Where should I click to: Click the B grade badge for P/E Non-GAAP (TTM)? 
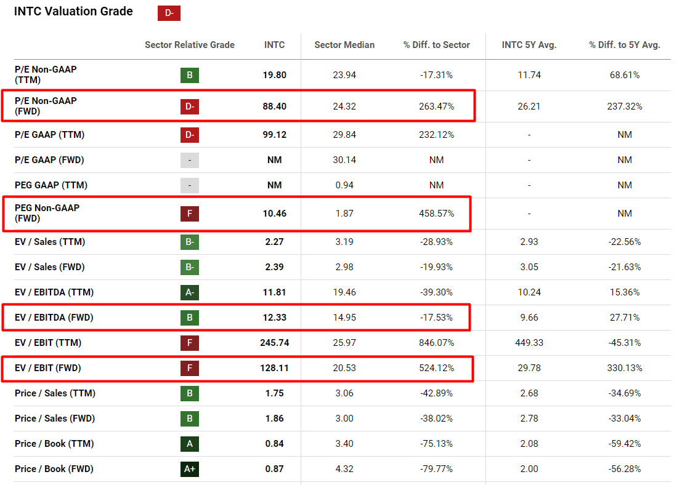190,75
